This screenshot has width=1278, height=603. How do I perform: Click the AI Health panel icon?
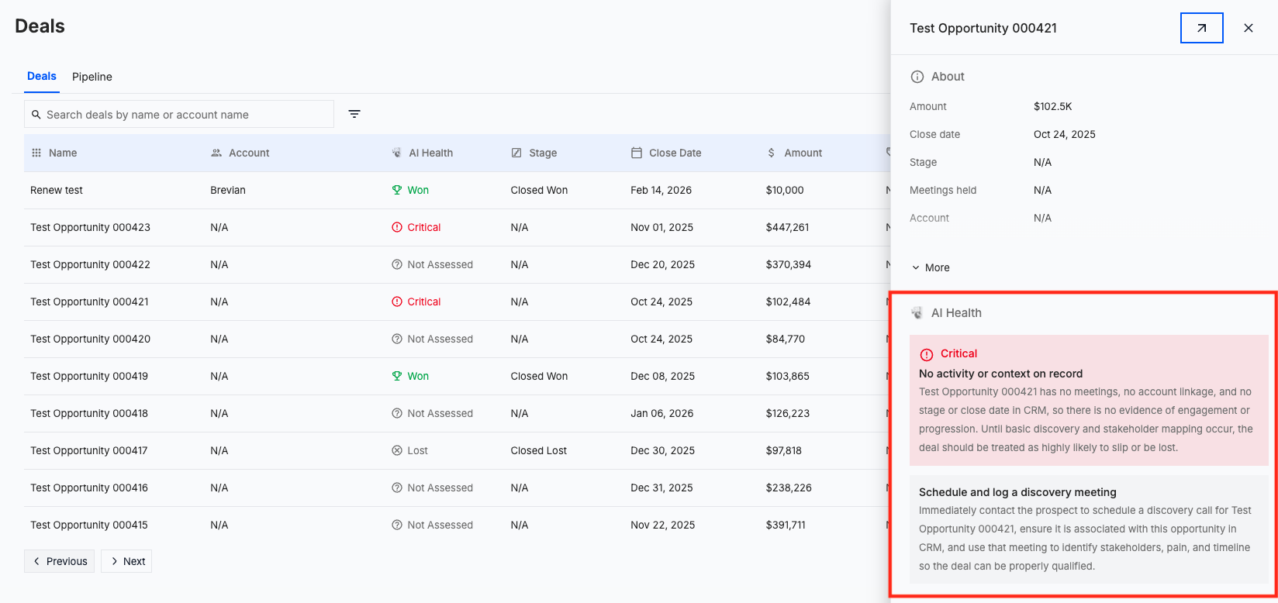click(x=917, y=313)
